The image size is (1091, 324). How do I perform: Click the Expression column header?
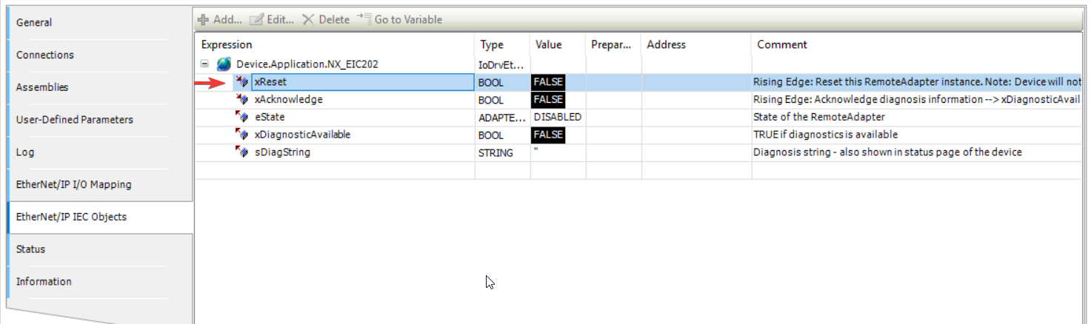tap(227, 45)
